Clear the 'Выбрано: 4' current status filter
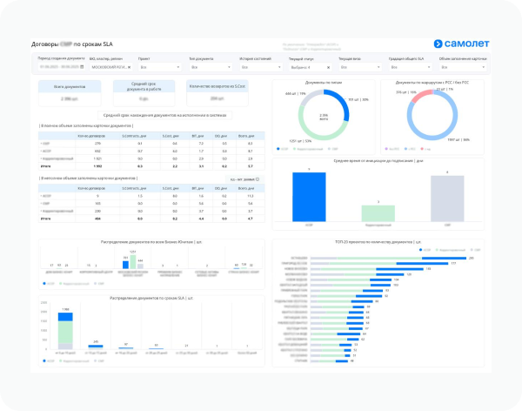522x411 pixels. (328, 67)
